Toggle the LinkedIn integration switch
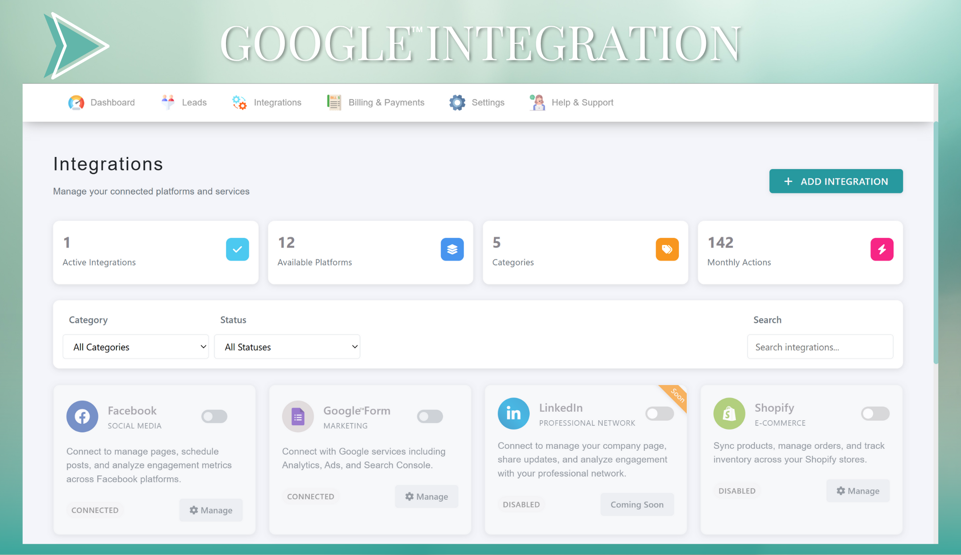 pyautogui.click(x=660, y=414)
